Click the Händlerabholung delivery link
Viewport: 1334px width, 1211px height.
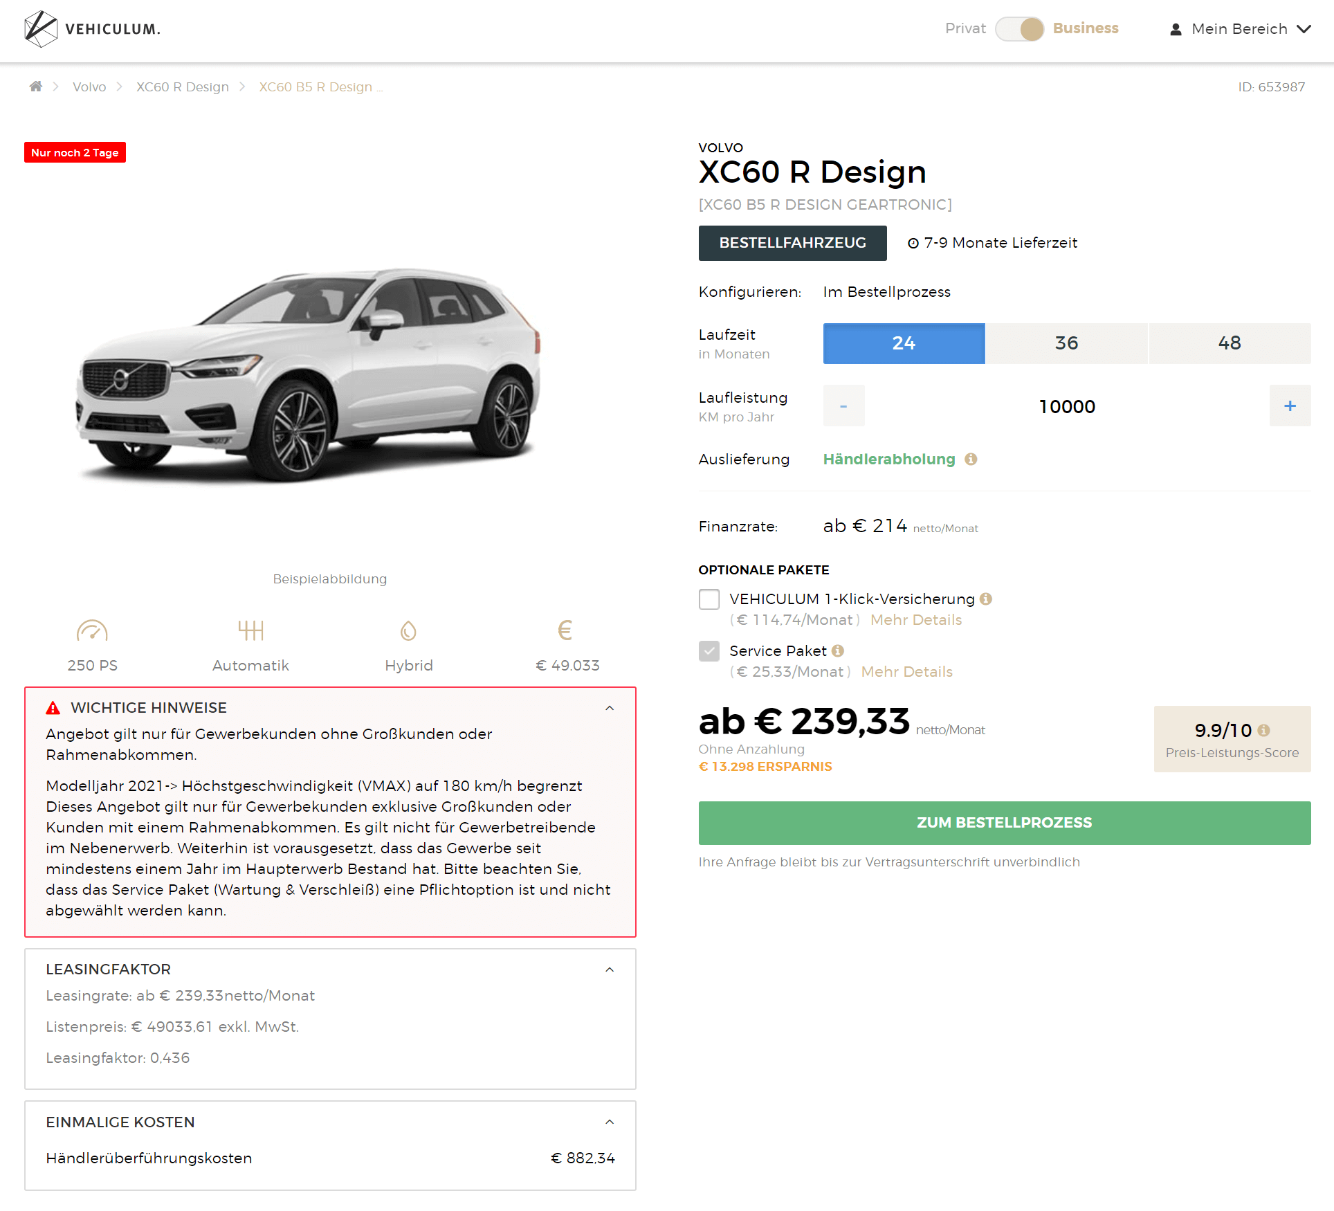pyautogui.click(x=889, y=459)
